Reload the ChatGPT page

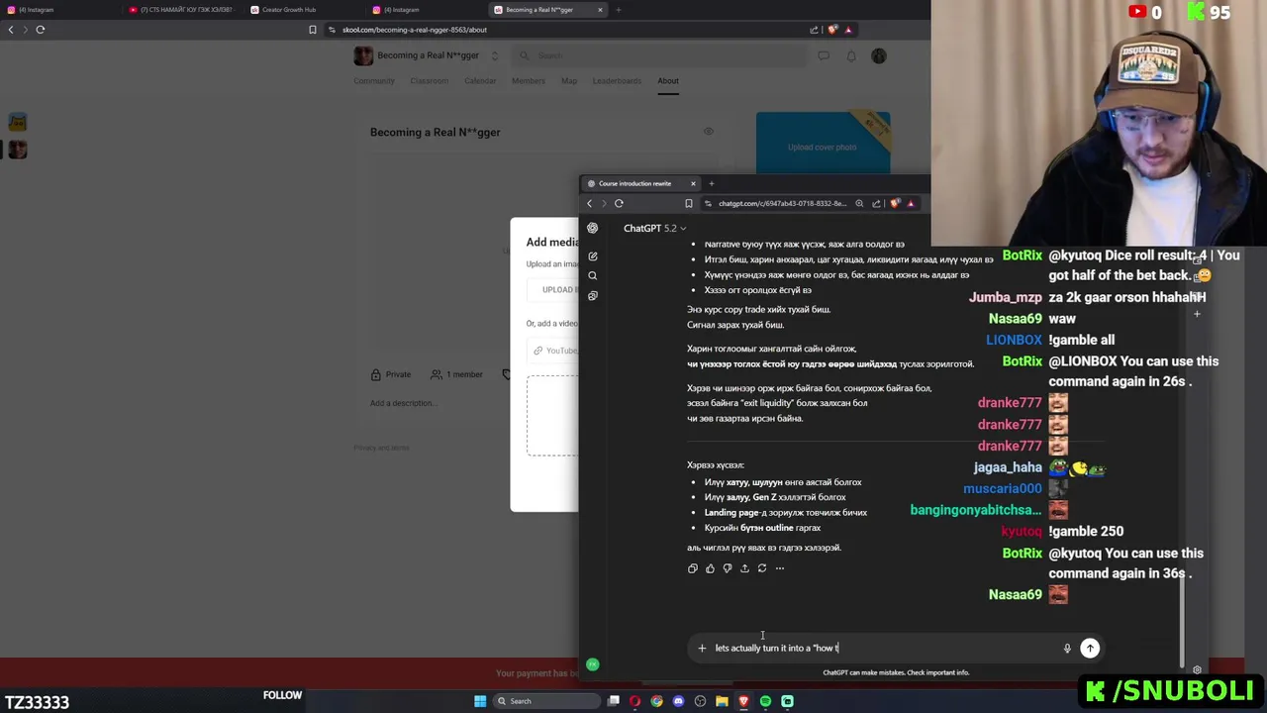(x=619, y=204)
